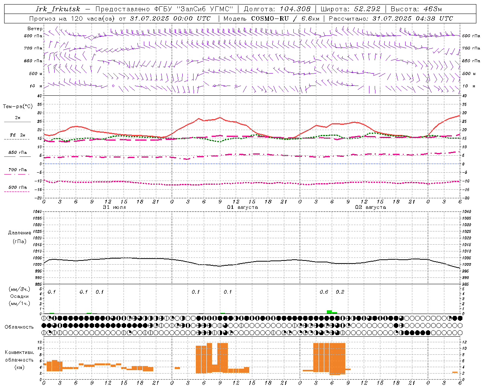Click the '02 августа' date label
Viewport: 482px width, 386px height.
(371, 207)
